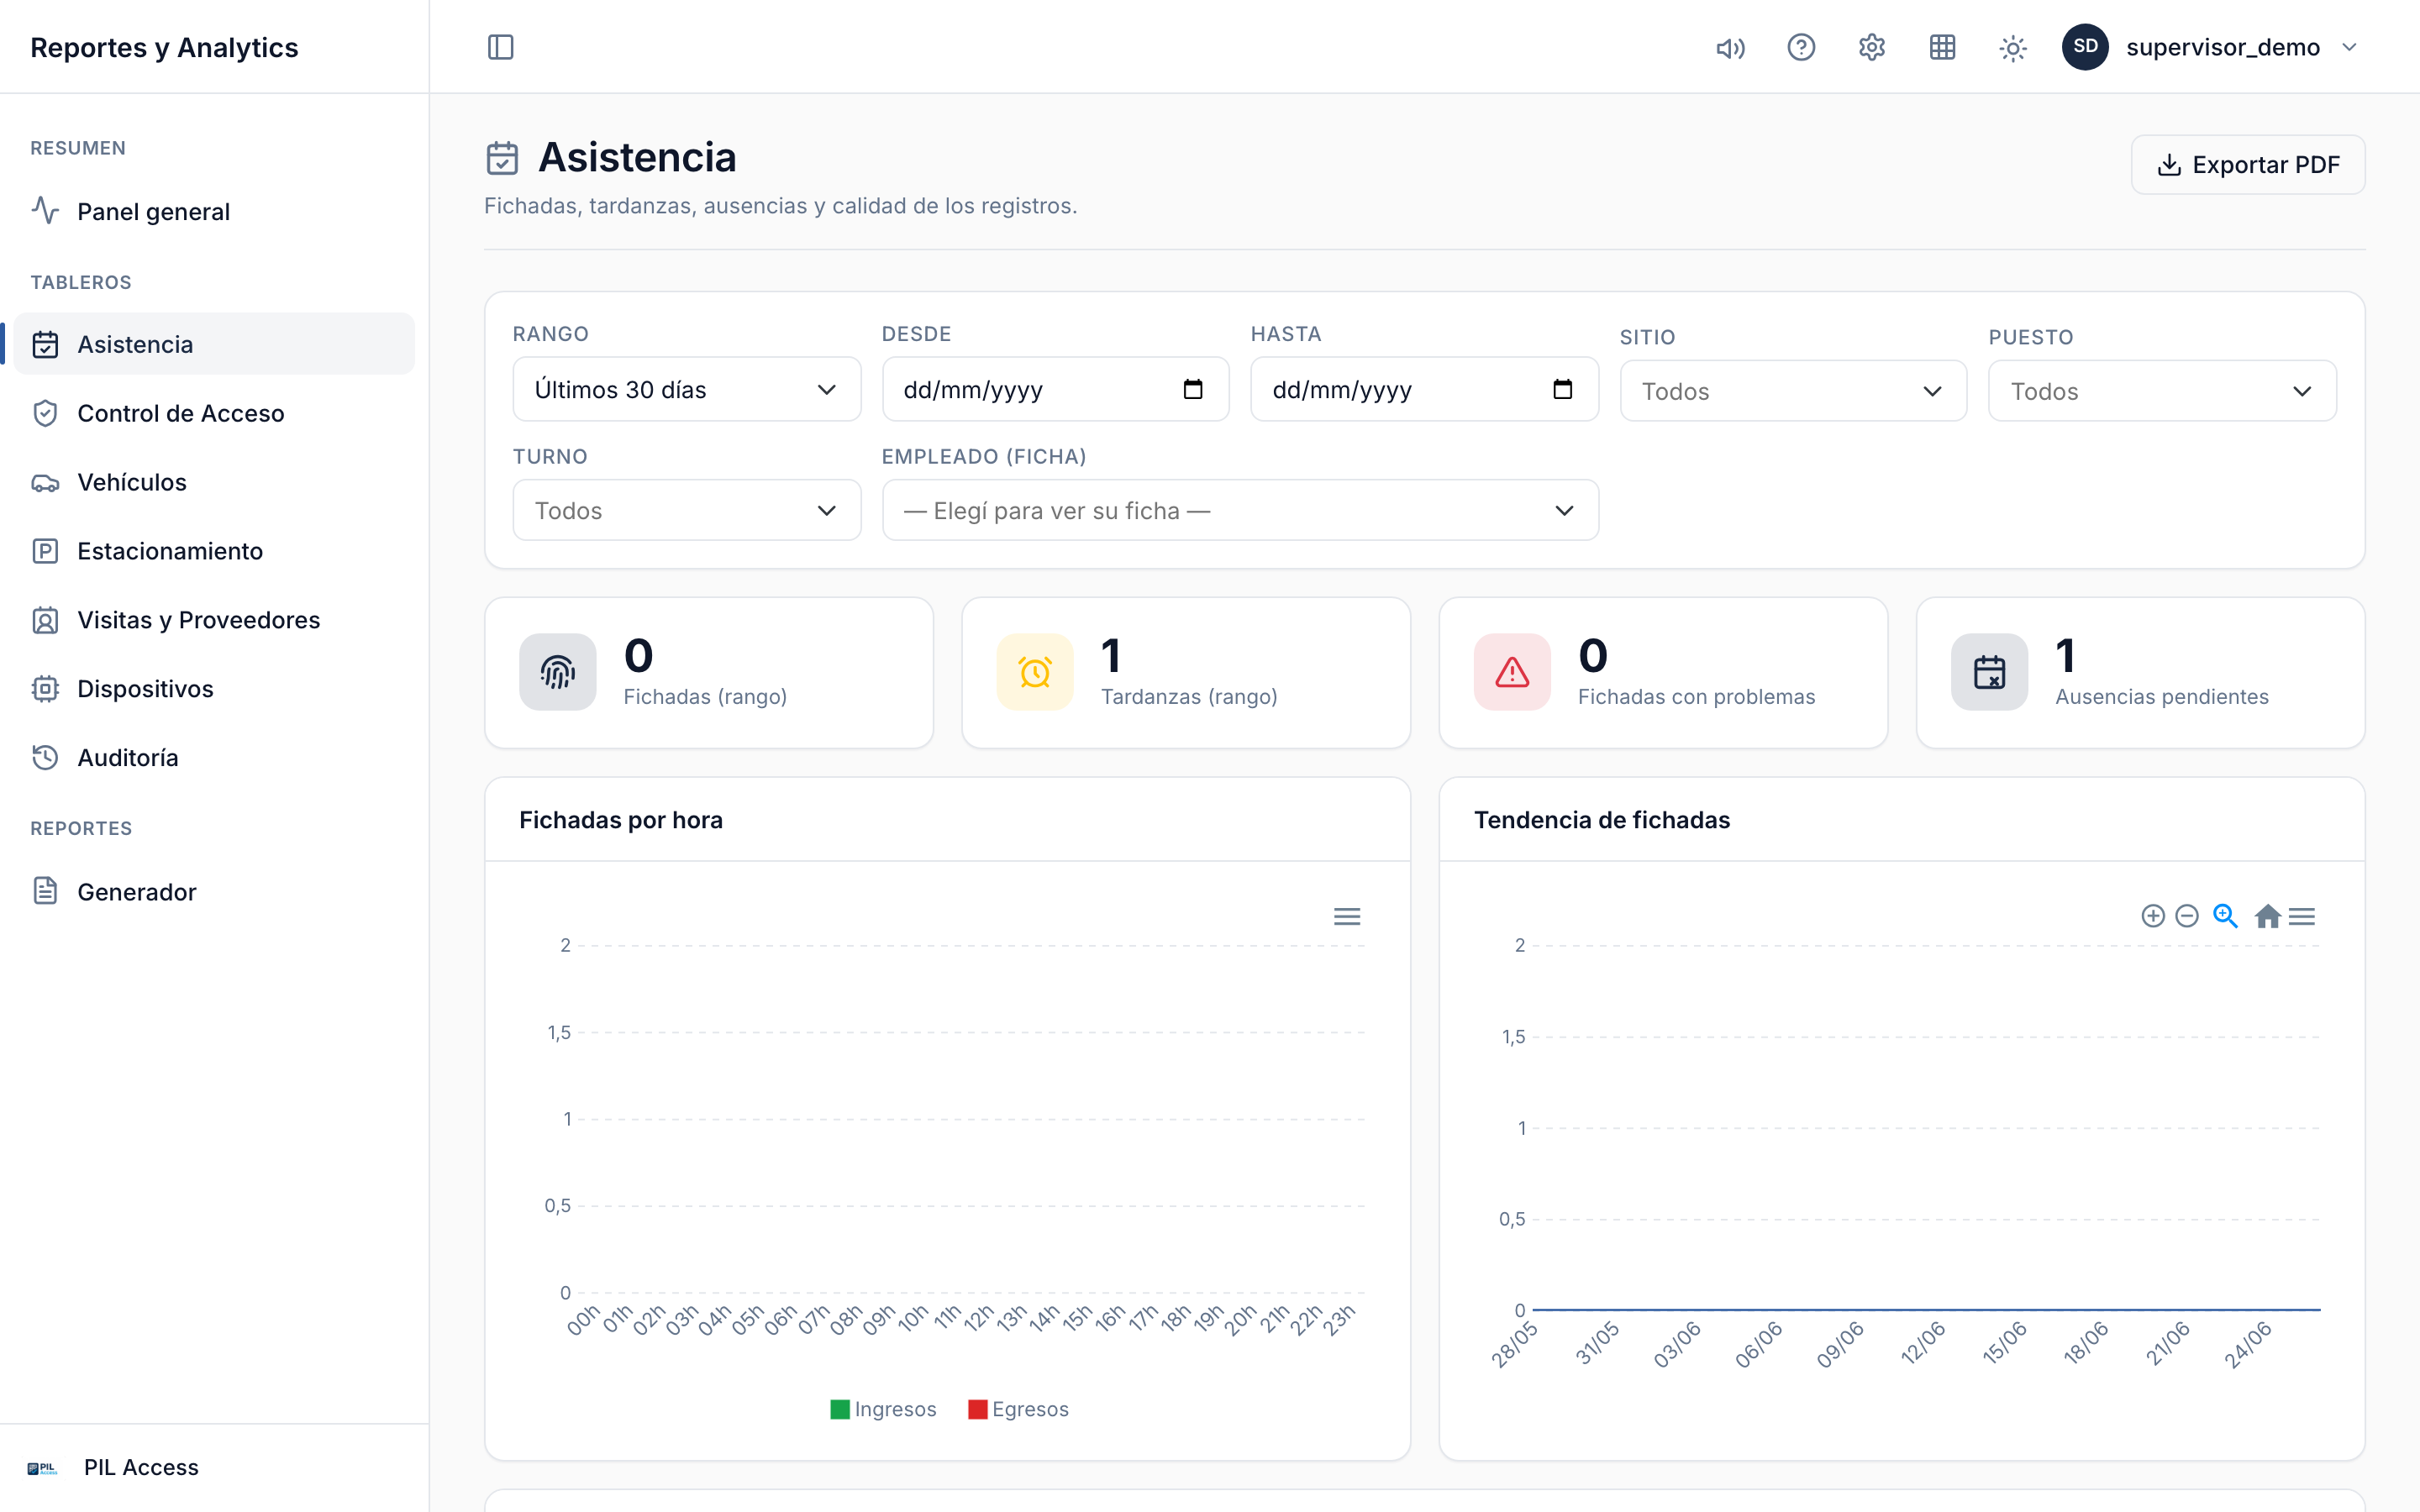The image size is (2420, 1512).
Task: Click the sound announcements speaker icon
Action: pos(1730,47)
